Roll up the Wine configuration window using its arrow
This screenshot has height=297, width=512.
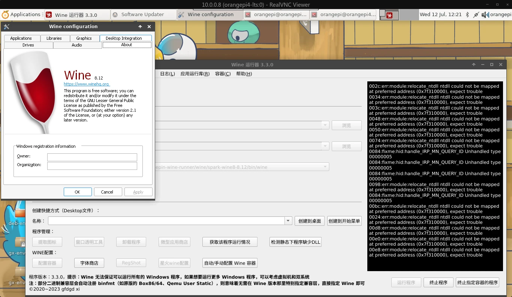[x=140, y=27]
